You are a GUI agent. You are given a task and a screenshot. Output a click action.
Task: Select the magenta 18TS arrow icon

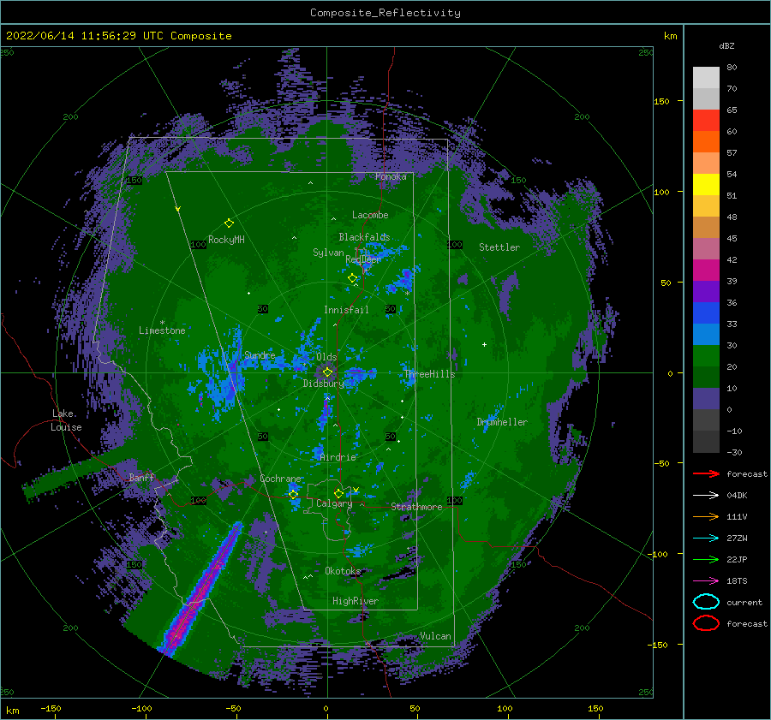tap(706, 581)
